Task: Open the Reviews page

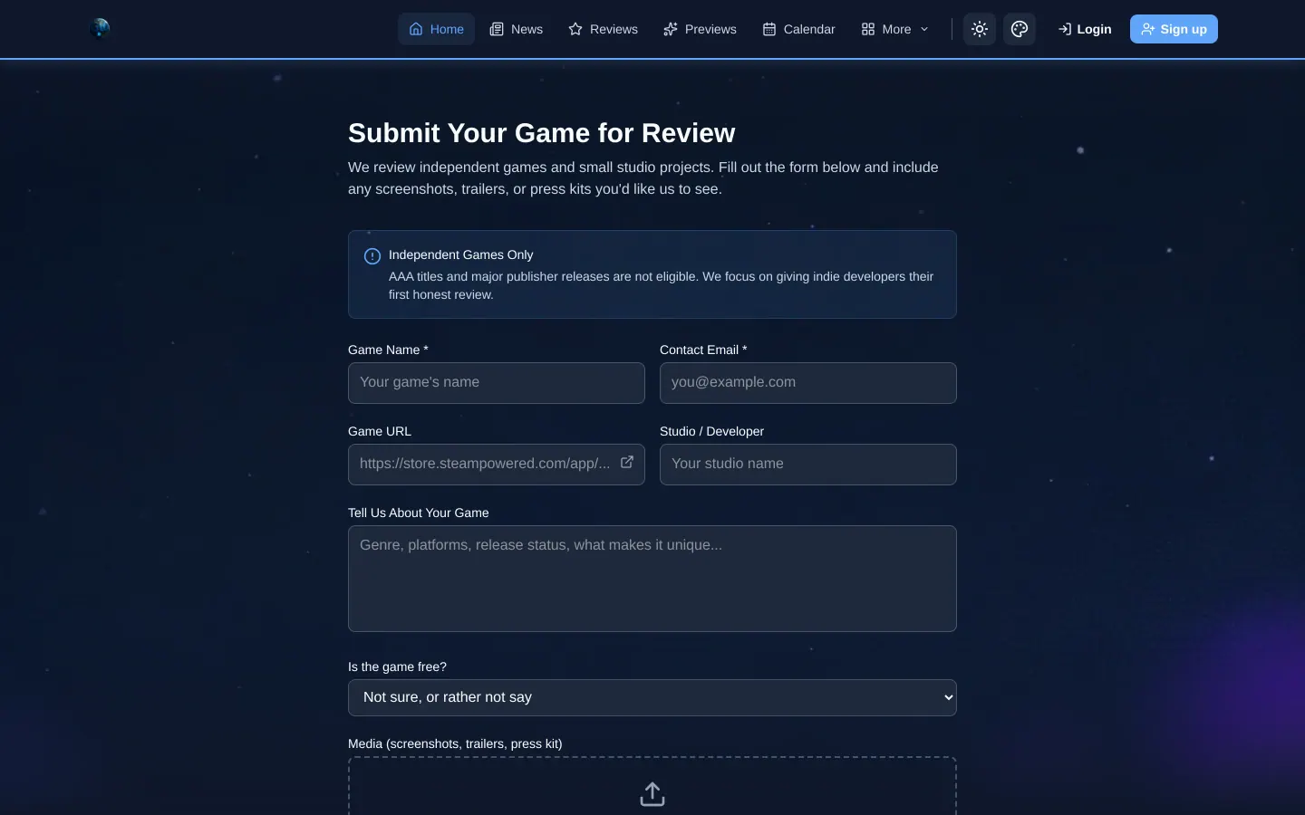Action: (603, 29)
